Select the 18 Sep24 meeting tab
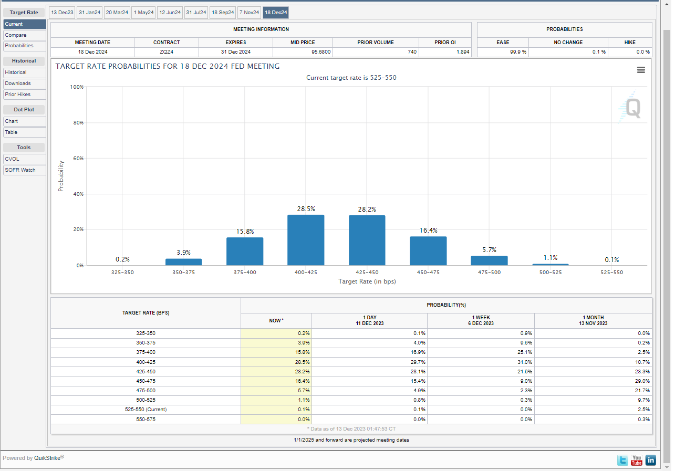The image size is (675, 471). (223, 13)
